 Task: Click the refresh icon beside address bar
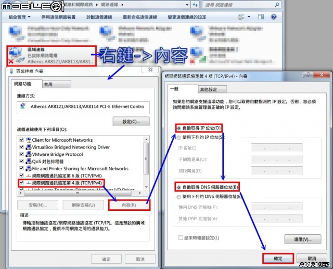pyautogui.click(x=195, y=5)
